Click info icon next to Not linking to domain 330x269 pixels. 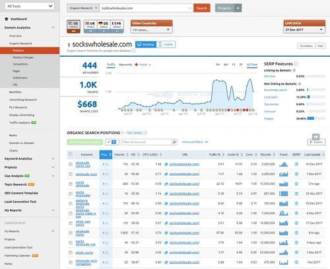coord(300,84)
